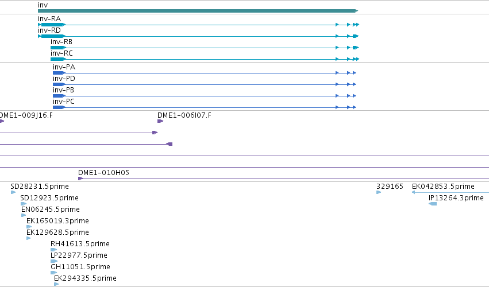Click the LP22977.5prime arrow glyph

54,261
